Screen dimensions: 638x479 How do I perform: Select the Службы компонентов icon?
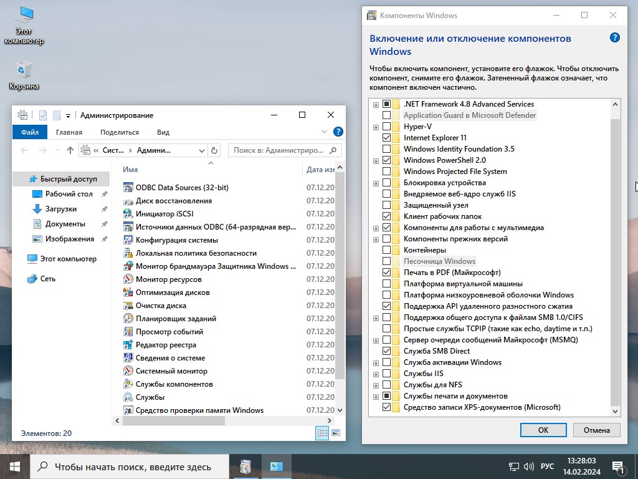(x=128, y=384)
